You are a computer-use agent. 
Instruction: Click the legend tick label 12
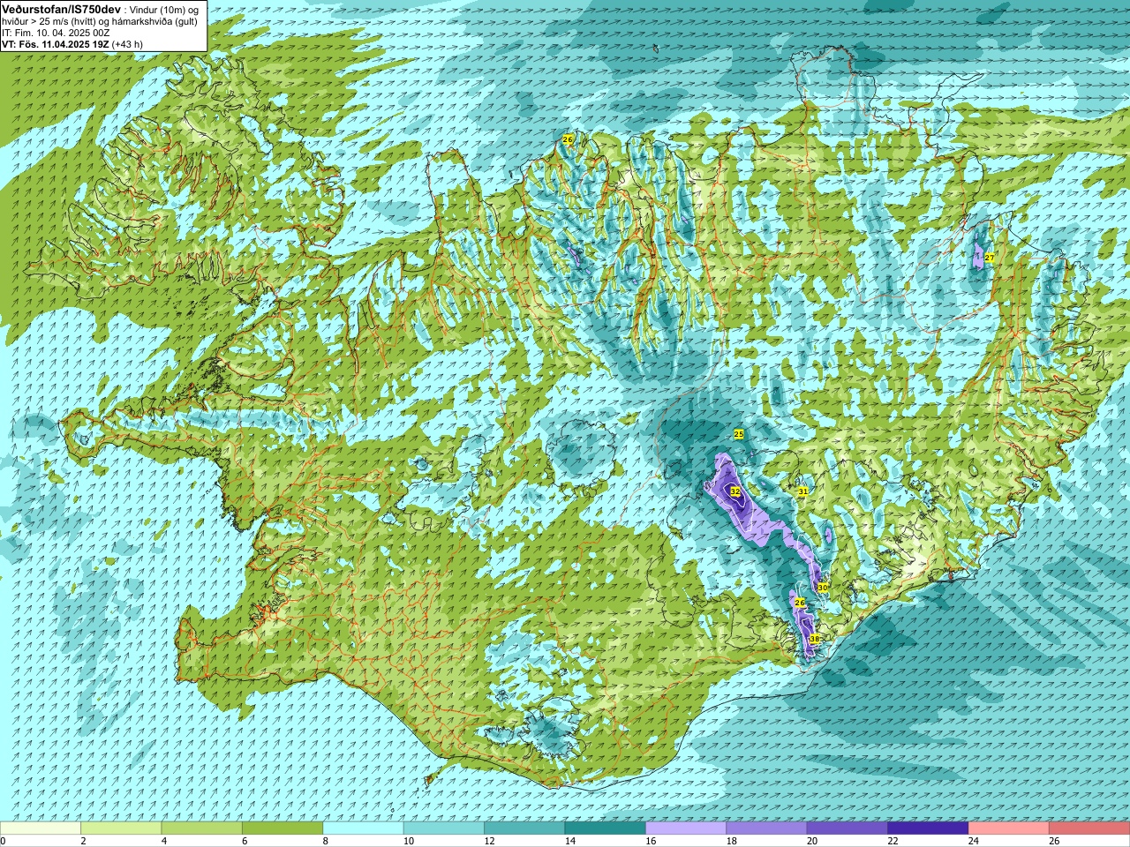(488, 841)
